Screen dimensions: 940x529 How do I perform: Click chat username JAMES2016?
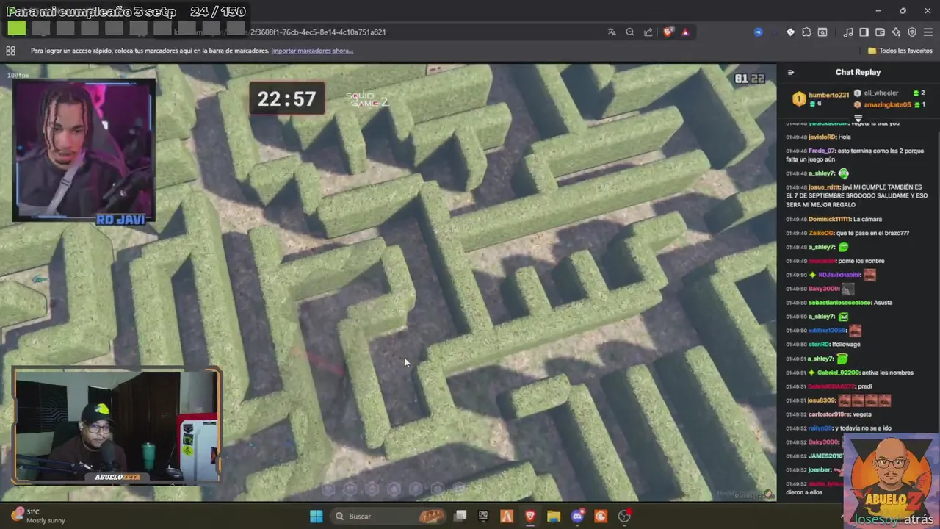coord(825,456)
